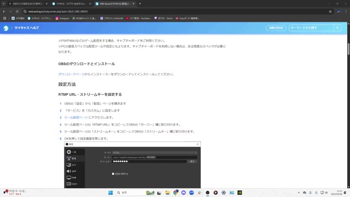Image resolution: width=350 pixels, height=197 pixels.
Task: Follow the ダウンロードページ link
Action: coord(71,74)
